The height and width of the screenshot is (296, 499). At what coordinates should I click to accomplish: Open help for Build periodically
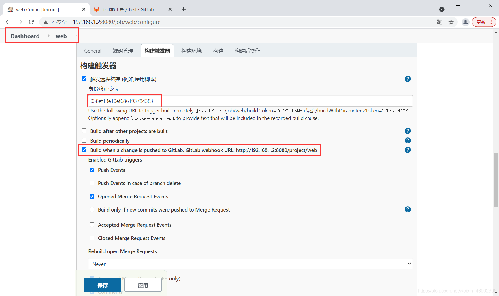pos(408,140)
